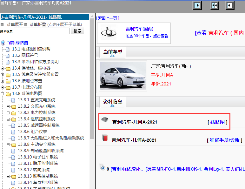245x189 pixels.
Task: Open the 当前车型 tab
Action: [113, 52]
